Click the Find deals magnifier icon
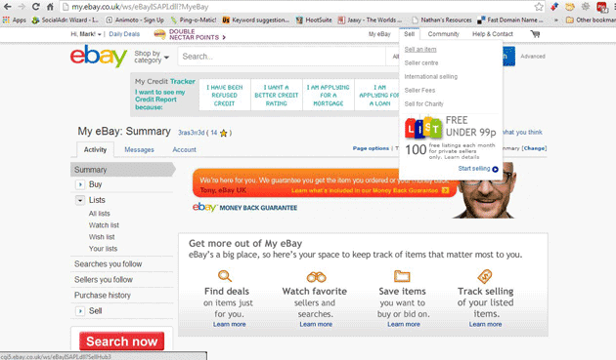This screenshot has height=360, width=616. 225,276
